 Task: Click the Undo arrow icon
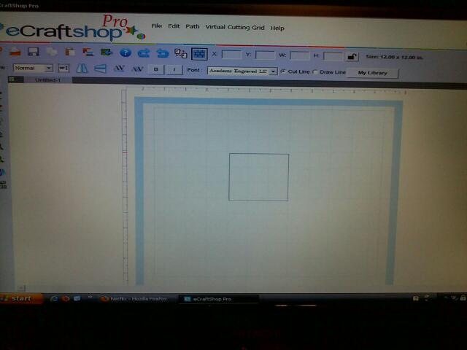pyautogui.click(x=163, y=53)
